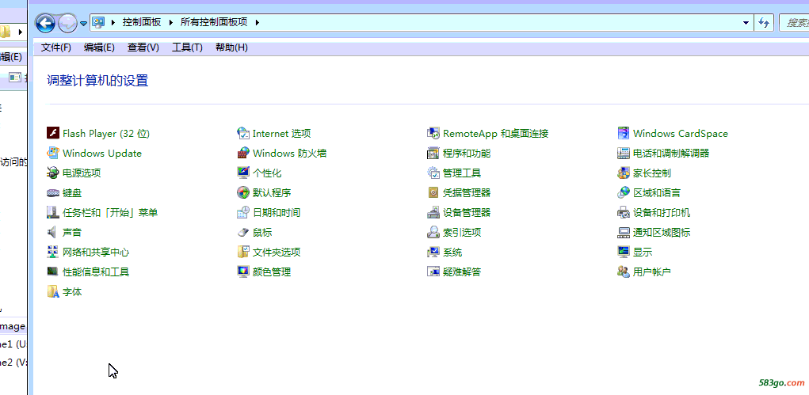This screenshot has width=809, height=395.
Task: Focus the search box in Control Panel
Action: [x=795, y=23]
